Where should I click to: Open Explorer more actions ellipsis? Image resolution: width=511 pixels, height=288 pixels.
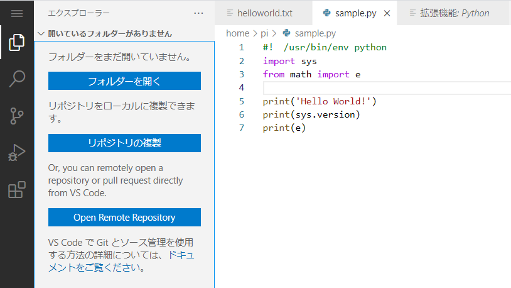point(198,13)
